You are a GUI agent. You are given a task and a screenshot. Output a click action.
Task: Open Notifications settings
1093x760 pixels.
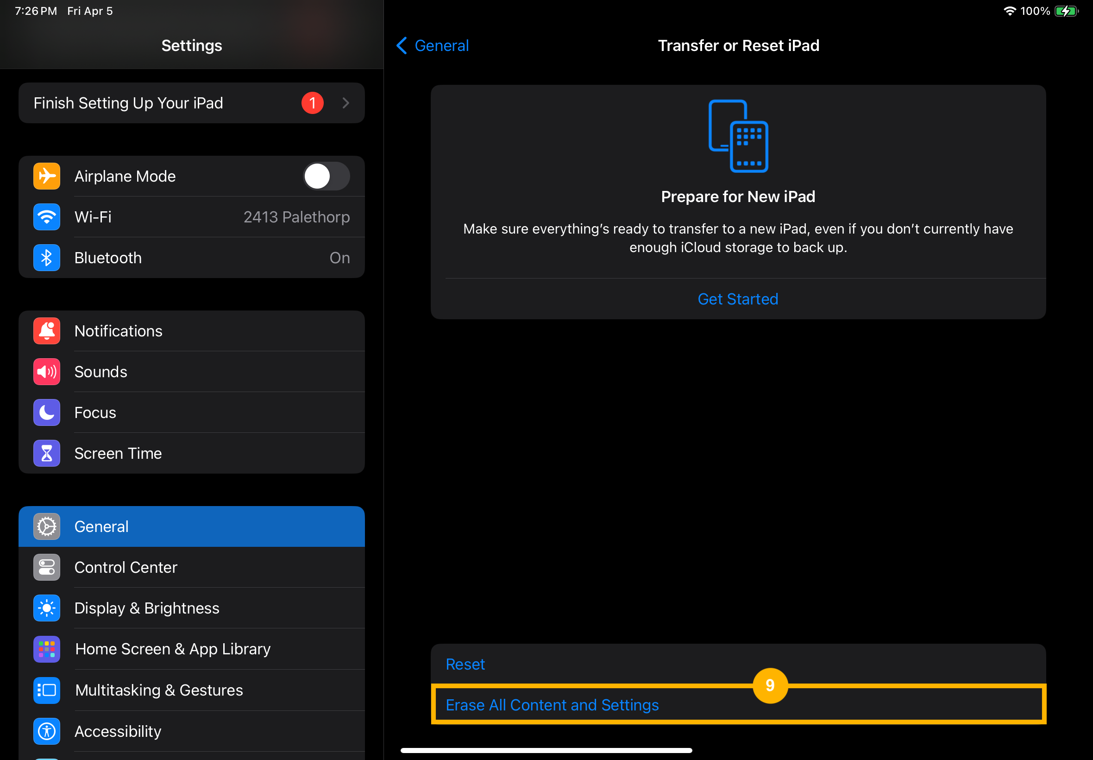click(192, 331)
